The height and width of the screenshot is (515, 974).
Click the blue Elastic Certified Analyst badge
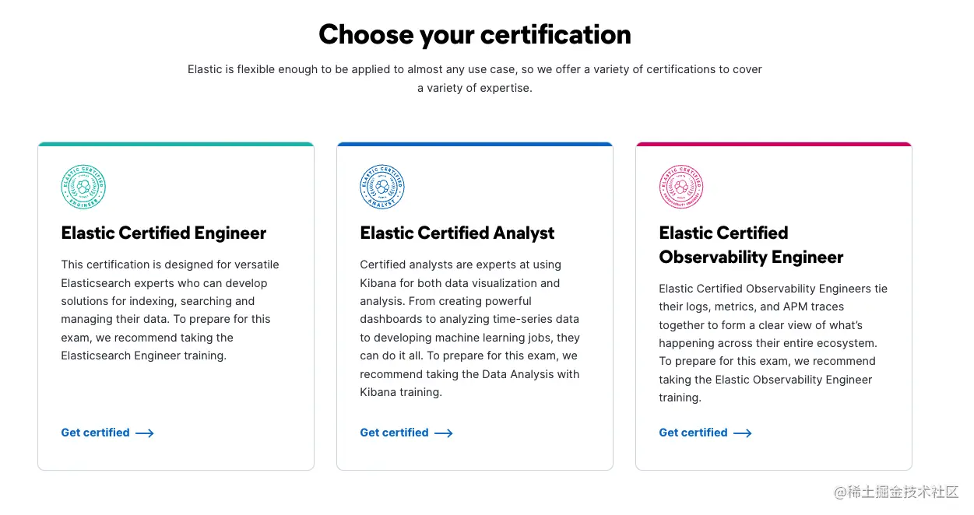(x=382, y=187)
